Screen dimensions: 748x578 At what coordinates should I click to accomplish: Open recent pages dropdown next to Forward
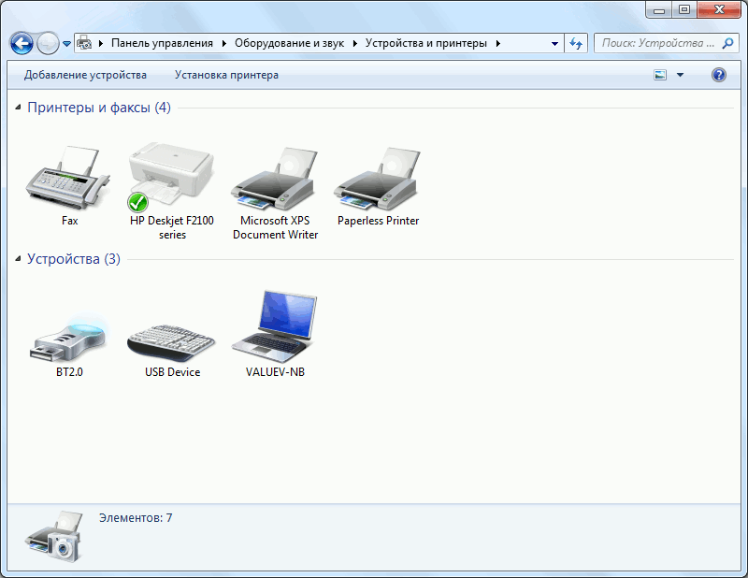coord(66,43)
